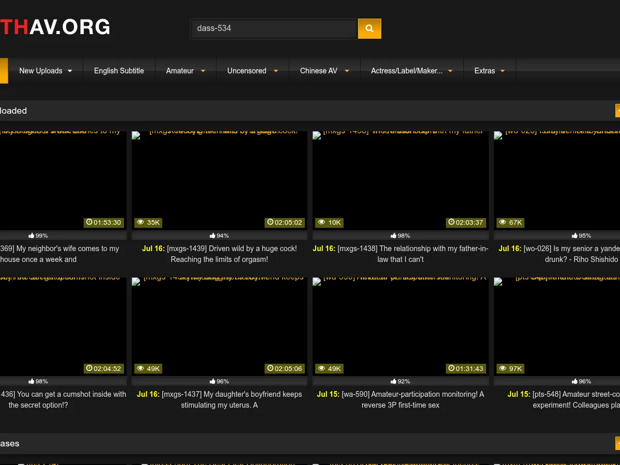Expand the Uncensored dropdown menu
620x465 pixels.
point(253,71)
